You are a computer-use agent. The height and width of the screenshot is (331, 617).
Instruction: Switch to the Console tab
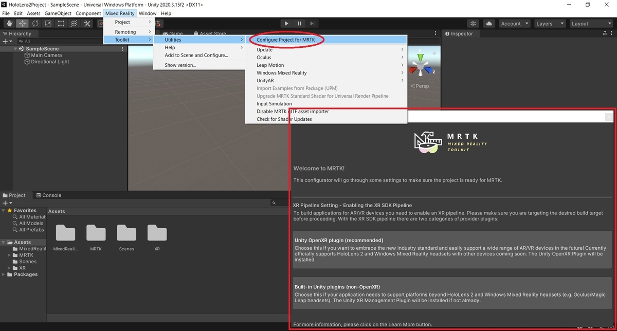point(48,195)
